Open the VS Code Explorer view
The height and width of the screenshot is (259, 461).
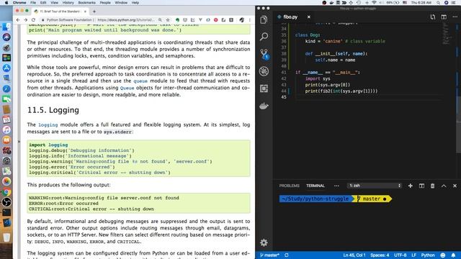tap(264, 20)
